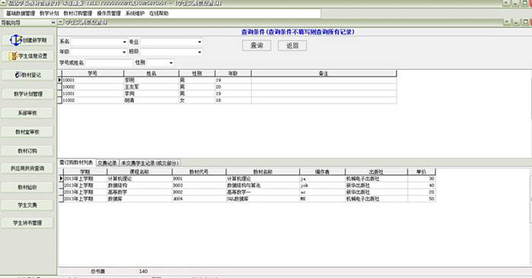Open the 操作员管理 menu

coord(109,13)
